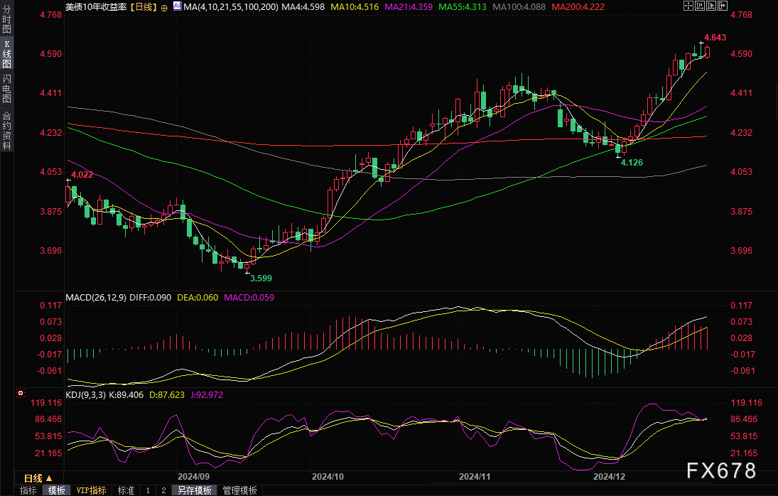Click the small red icon left of KDJ
Viewport: 778px width, 496px height.
click(20, 392)
